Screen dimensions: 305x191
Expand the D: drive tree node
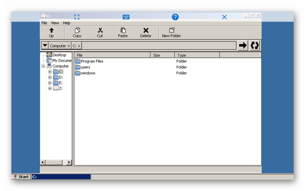pos(50,77)
